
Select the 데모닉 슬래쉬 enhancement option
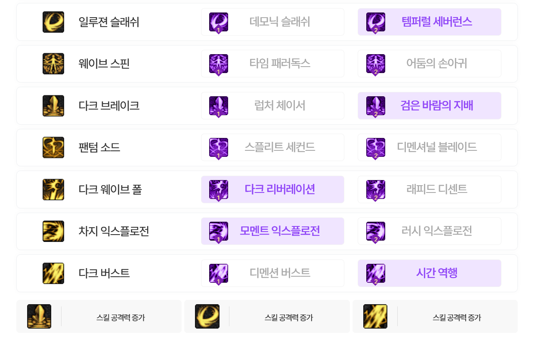click(x=272, y=22)
